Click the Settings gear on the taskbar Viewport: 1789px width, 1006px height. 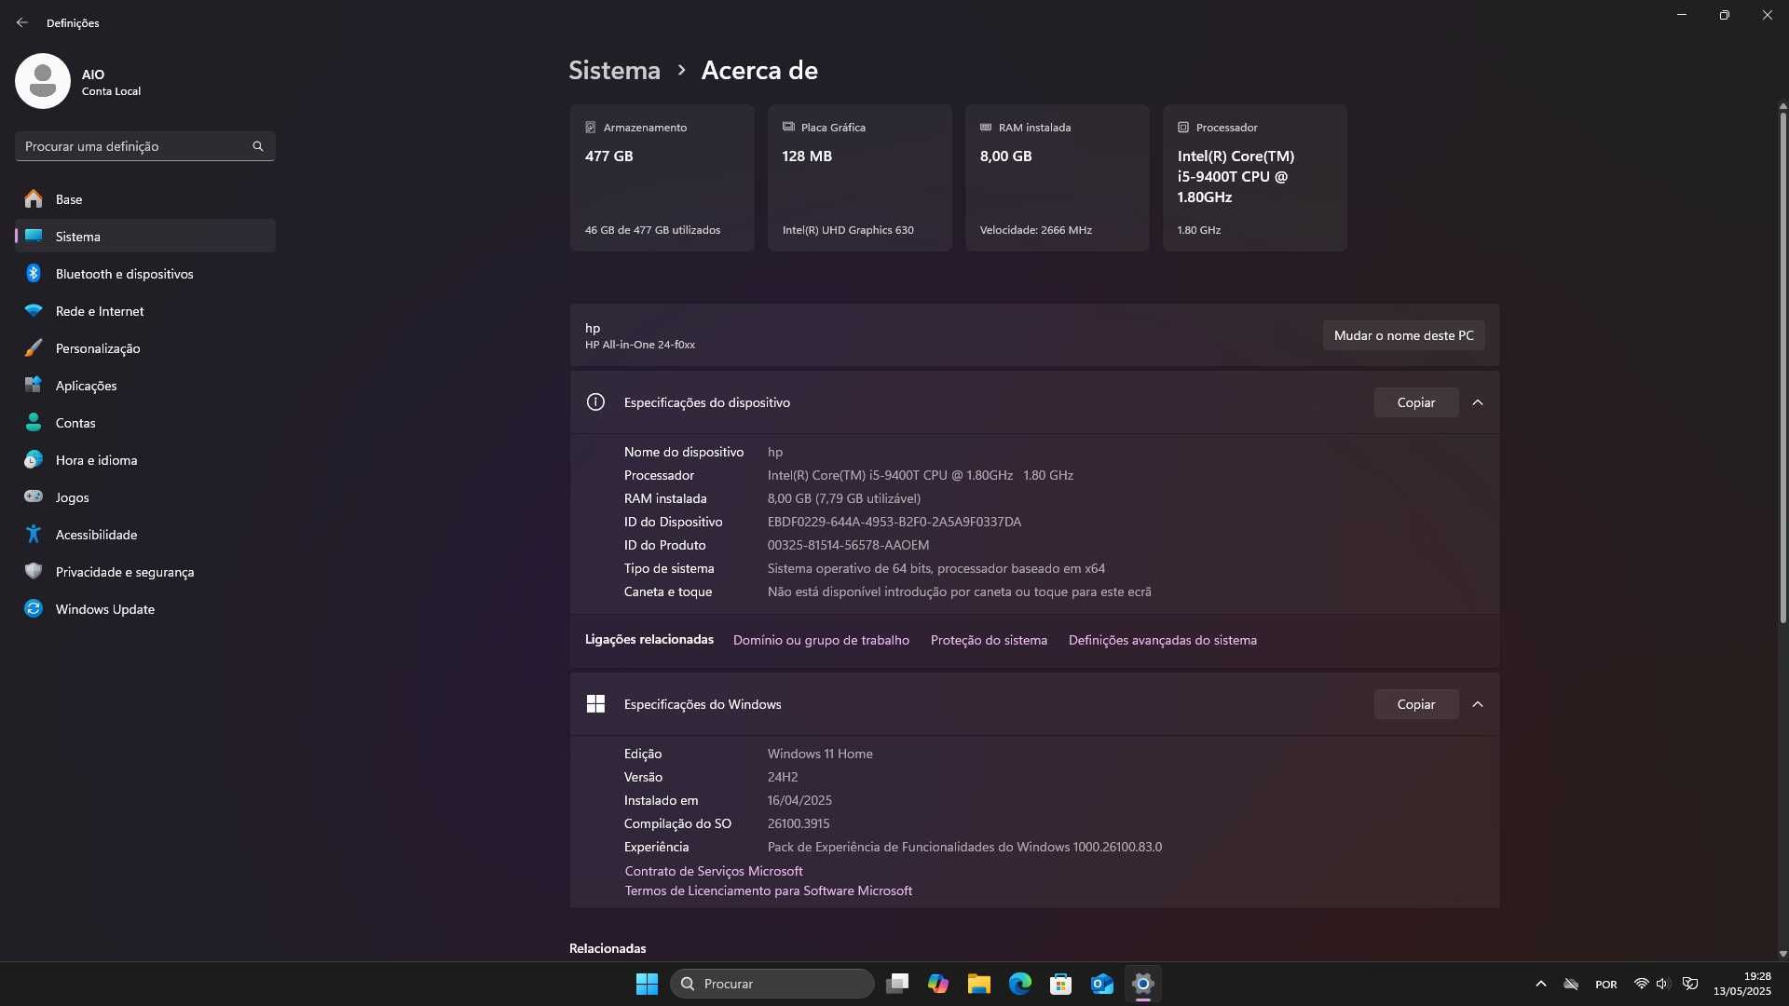pyautogui.click(x=1143, y=984)
